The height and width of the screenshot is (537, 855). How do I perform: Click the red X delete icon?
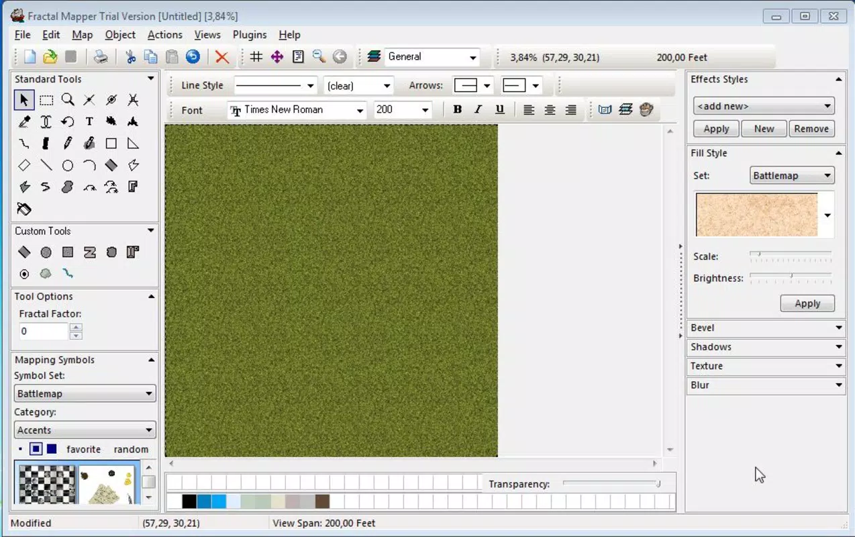tap(222, 57)
